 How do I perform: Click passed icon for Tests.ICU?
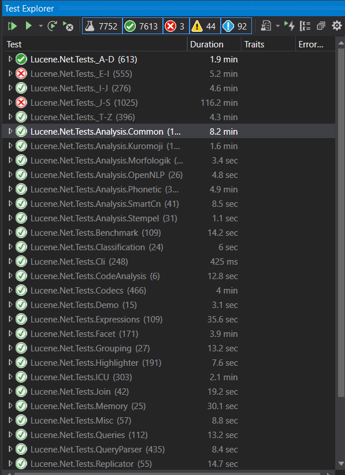21,377
